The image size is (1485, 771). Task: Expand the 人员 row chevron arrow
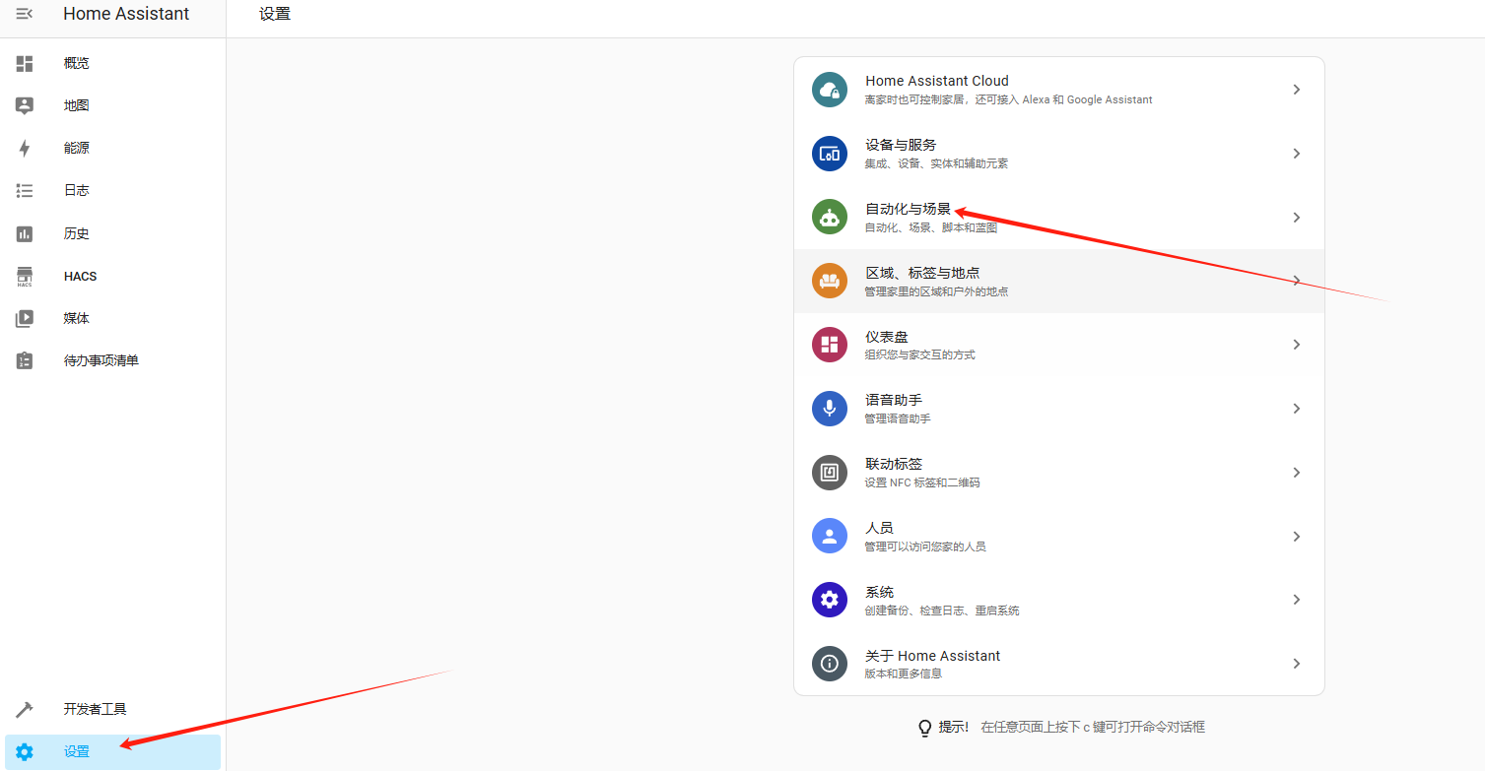pyautogui.click(x=1296, y=537)
